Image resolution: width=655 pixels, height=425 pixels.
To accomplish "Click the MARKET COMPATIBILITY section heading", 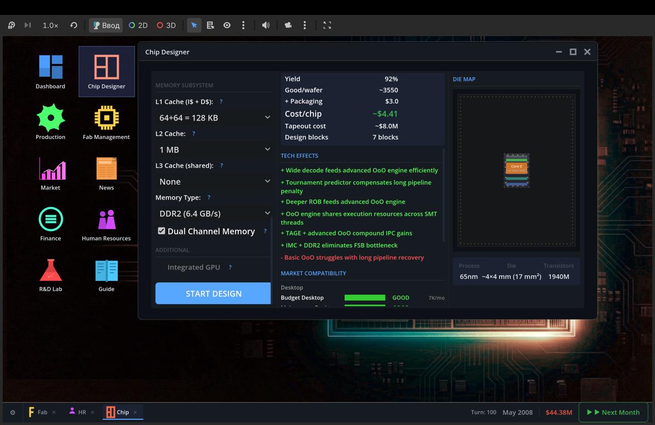I will point(313,273).
